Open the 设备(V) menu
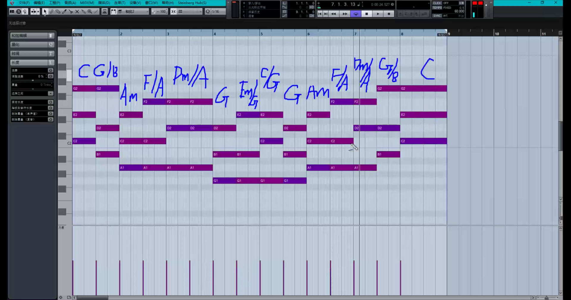571x300 pixels. click(135, 3)
